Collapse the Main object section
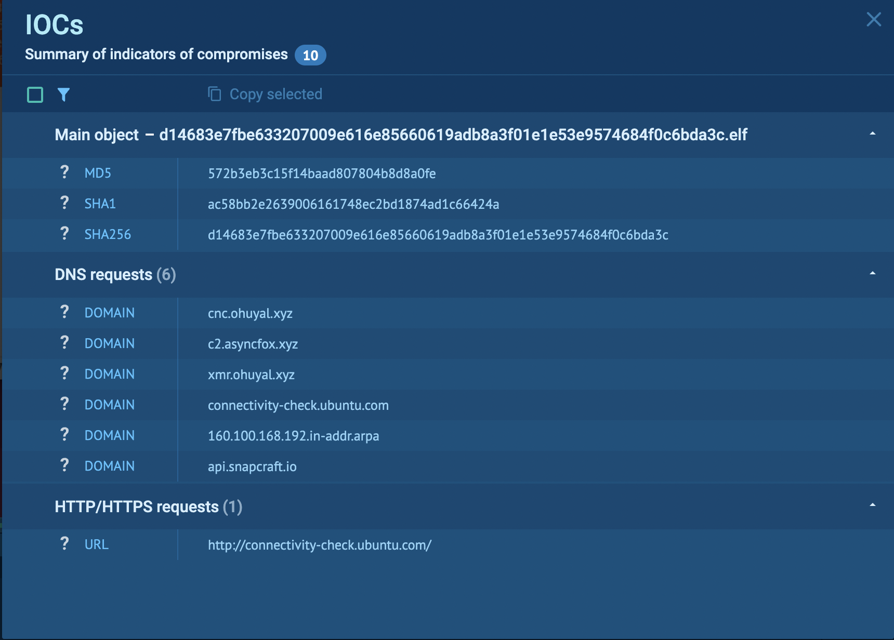Viewport: 894px width, 640px height. pos(872,134)
